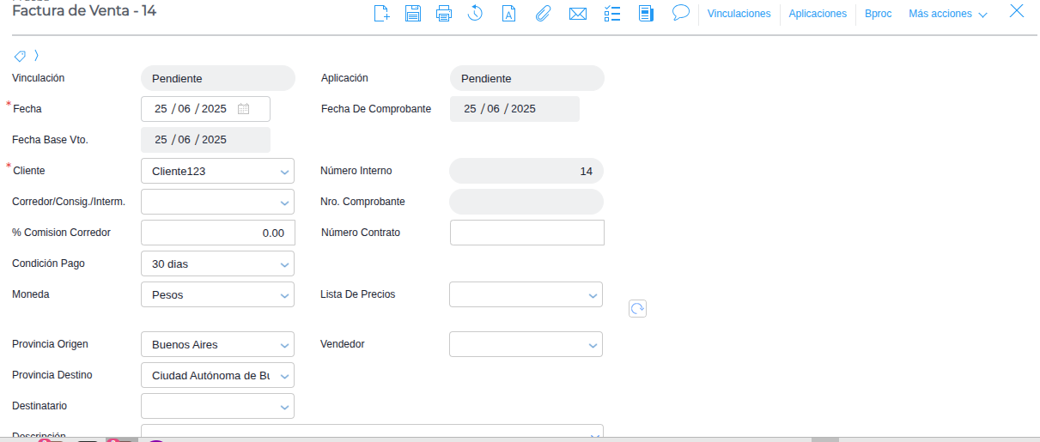The height and width of the screenshot is (442, 1040).
Task: Open comments with the speech bubble icon
Action: click(x=681, y=13)
